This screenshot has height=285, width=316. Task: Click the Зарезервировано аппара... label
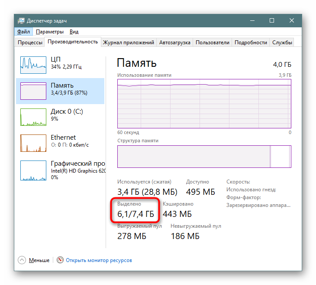tap(258, 205)
